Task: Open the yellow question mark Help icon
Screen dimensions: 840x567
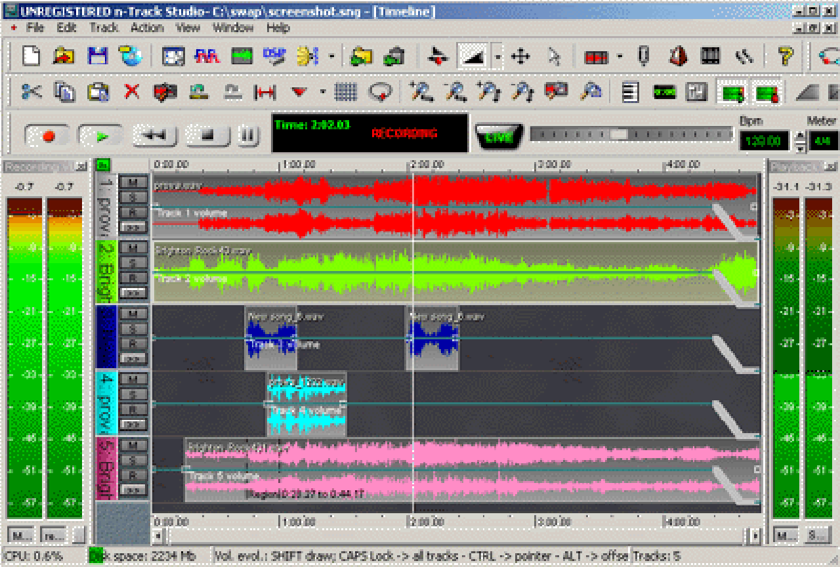Action: pyautogui.click(x=786, y=56)
